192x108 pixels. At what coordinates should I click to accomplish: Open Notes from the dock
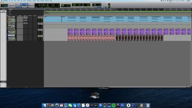83,105
